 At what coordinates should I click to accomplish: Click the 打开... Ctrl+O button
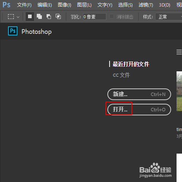pyautogui.click(x=139, y=110)
